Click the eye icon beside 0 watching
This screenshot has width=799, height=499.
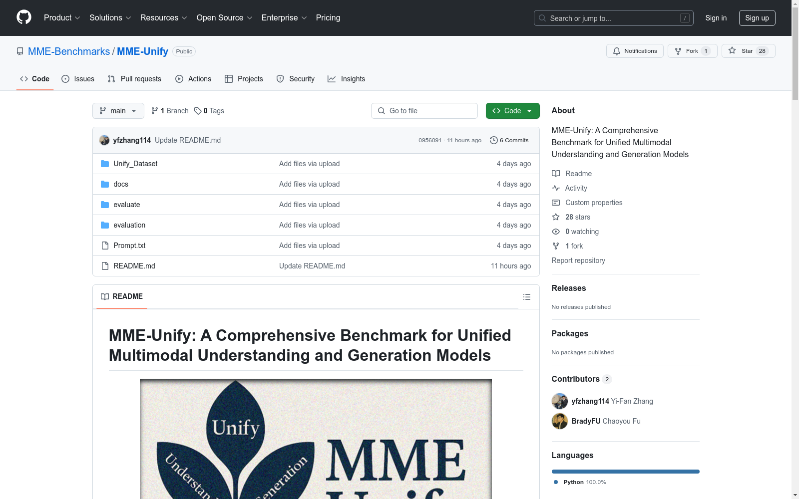556,232
